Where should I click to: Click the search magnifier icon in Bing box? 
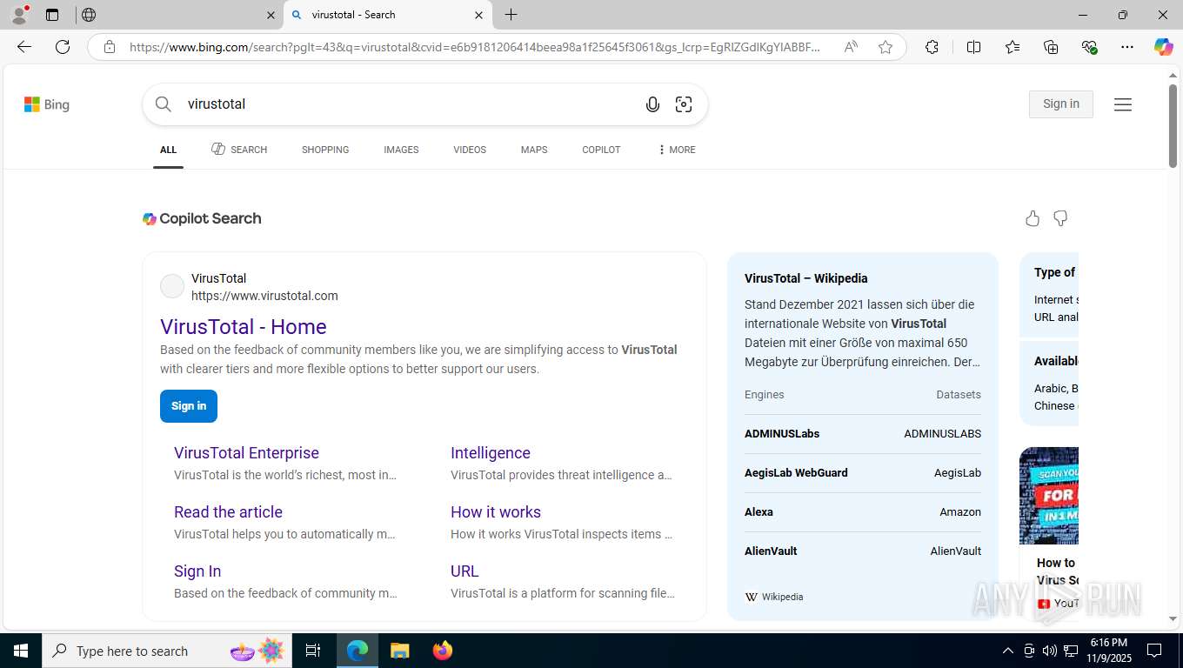[x=164, y=104]
